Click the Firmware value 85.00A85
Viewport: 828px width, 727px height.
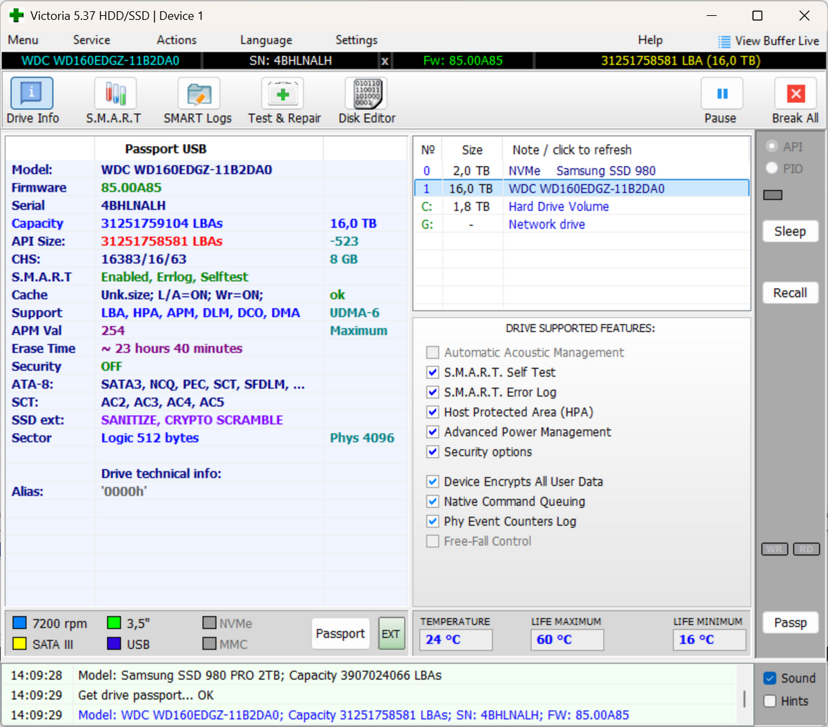131,188
